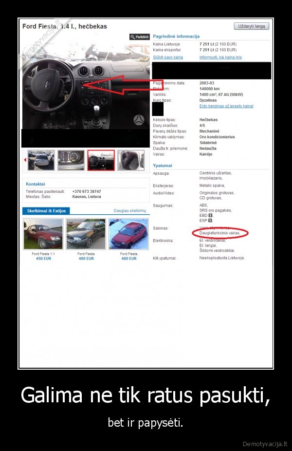Viewport: 292px width, 451px height.
Task: Select the Dyzelinas fuel type value
Action: [208, 100]
